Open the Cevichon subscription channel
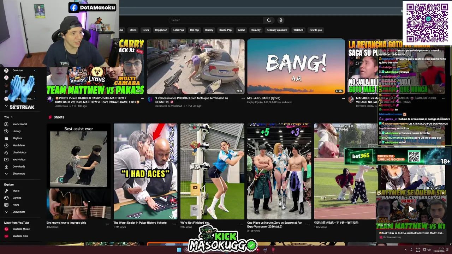 (x=18, y=71)
